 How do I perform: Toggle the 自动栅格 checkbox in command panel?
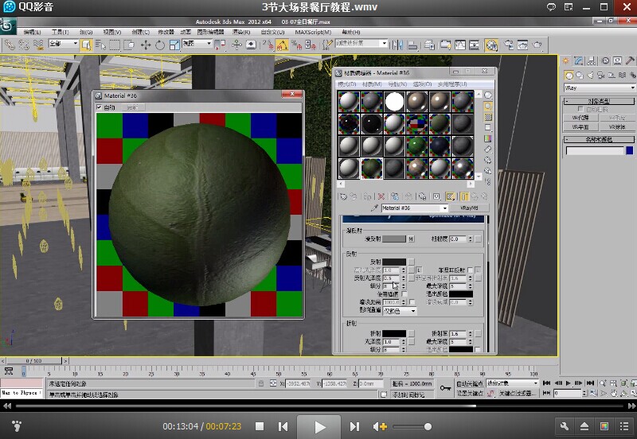(580, 109)
